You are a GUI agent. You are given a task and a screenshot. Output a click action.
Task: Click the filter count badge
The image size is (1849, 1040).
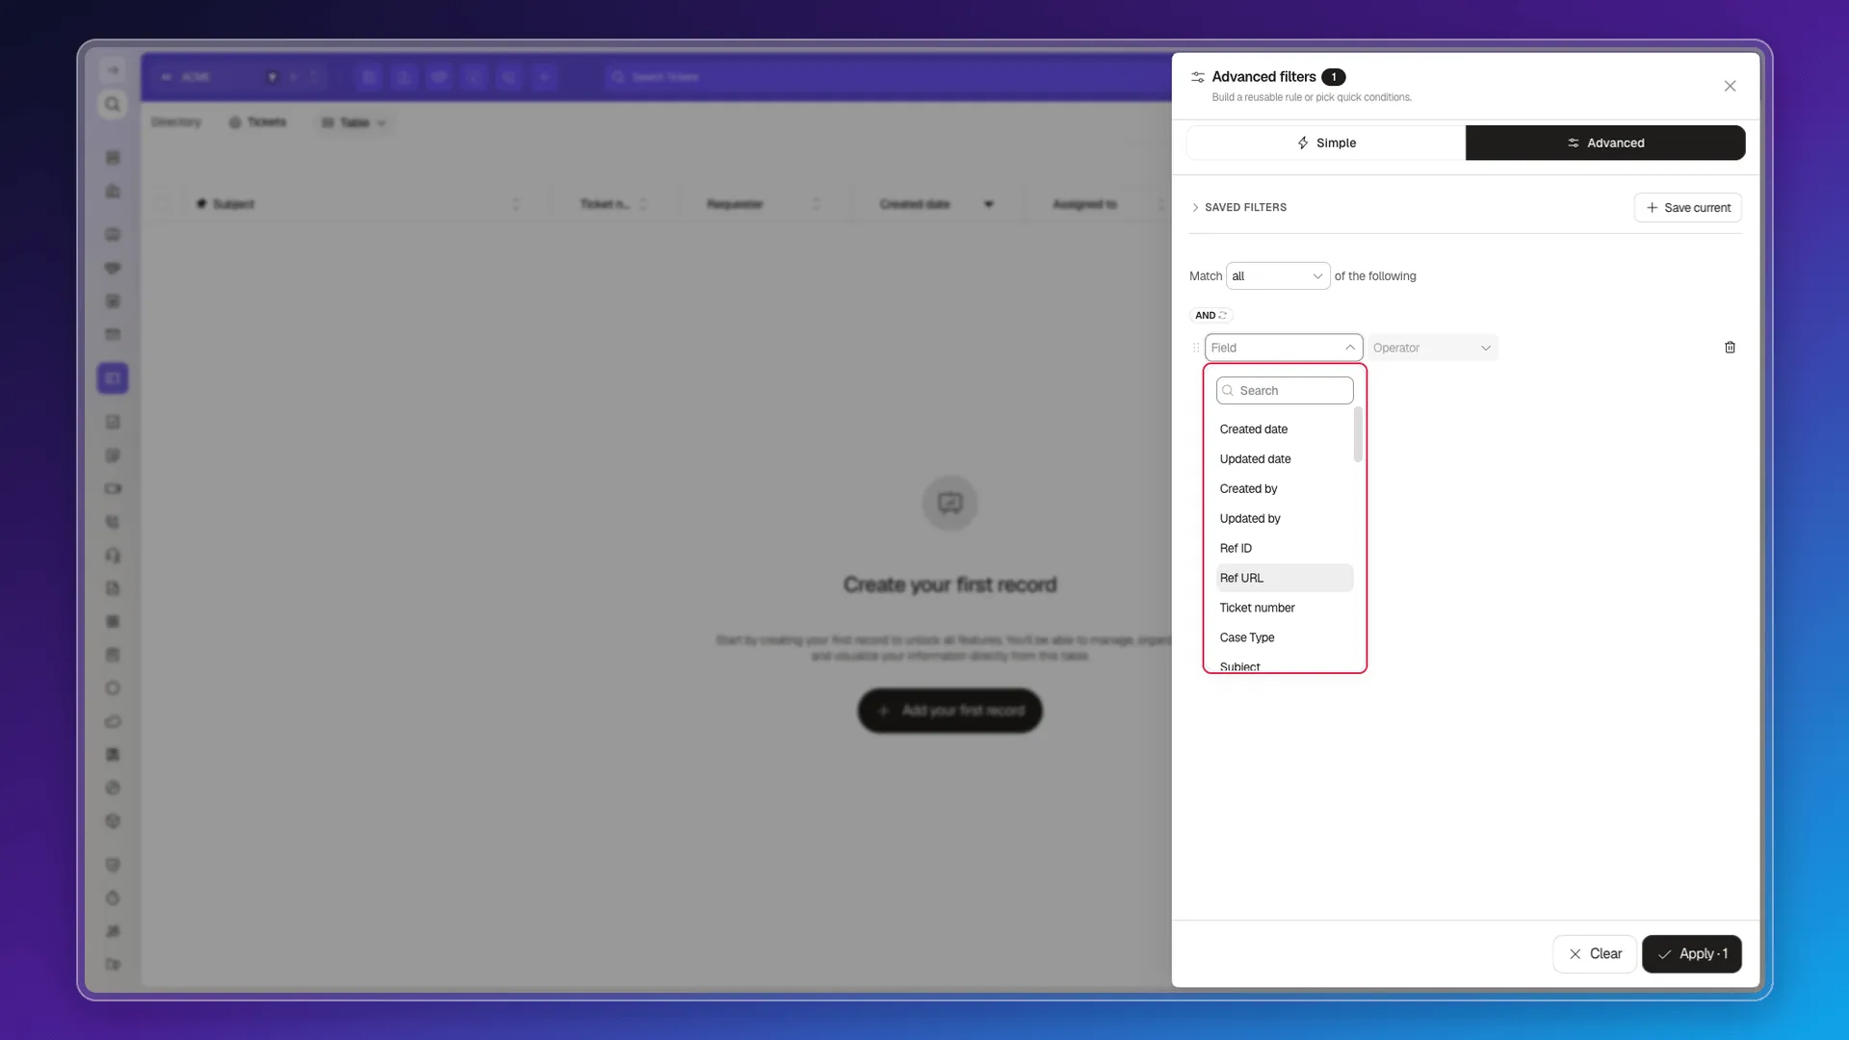point(1333,77)
